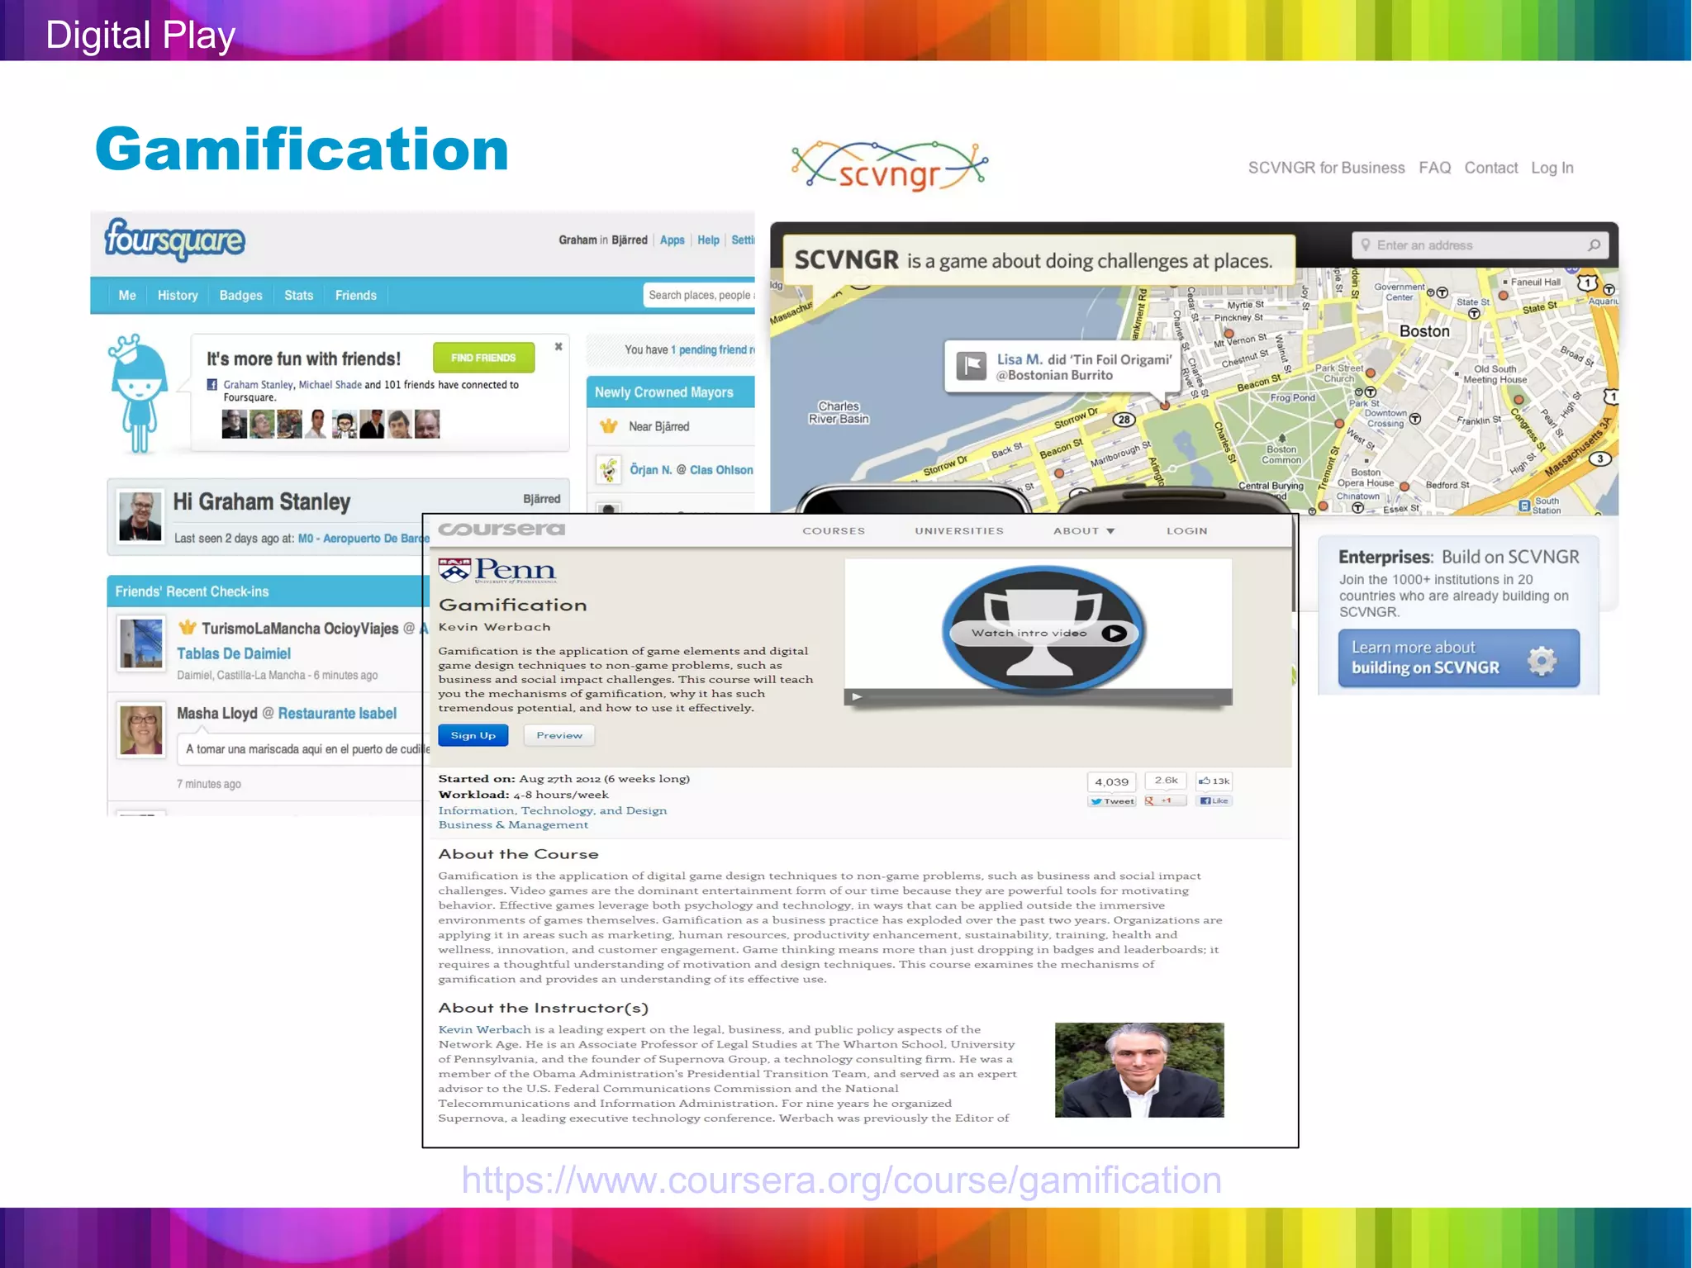Click the Facebook Like button
Viewport: 1692px width, 1268px height.
[1214, 800]
